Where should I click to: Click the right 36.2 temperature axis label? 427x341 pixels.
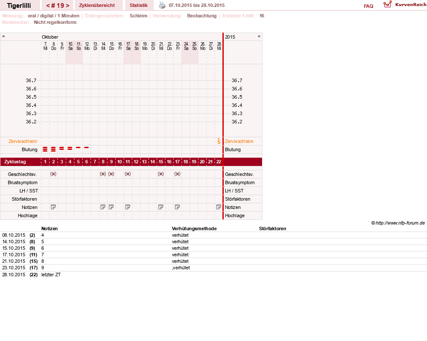click(x=237, y=122)
